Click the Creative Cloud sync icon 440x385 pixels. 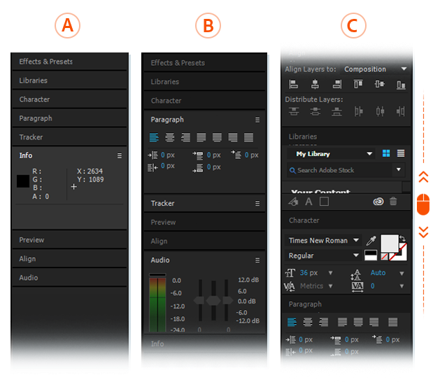click(378, 202)
